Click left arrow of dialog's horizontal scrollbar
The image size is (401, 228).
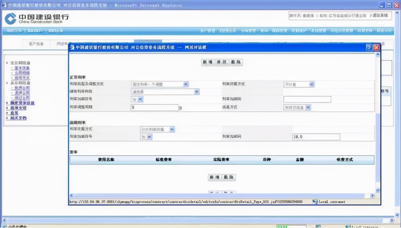(71, 196)
